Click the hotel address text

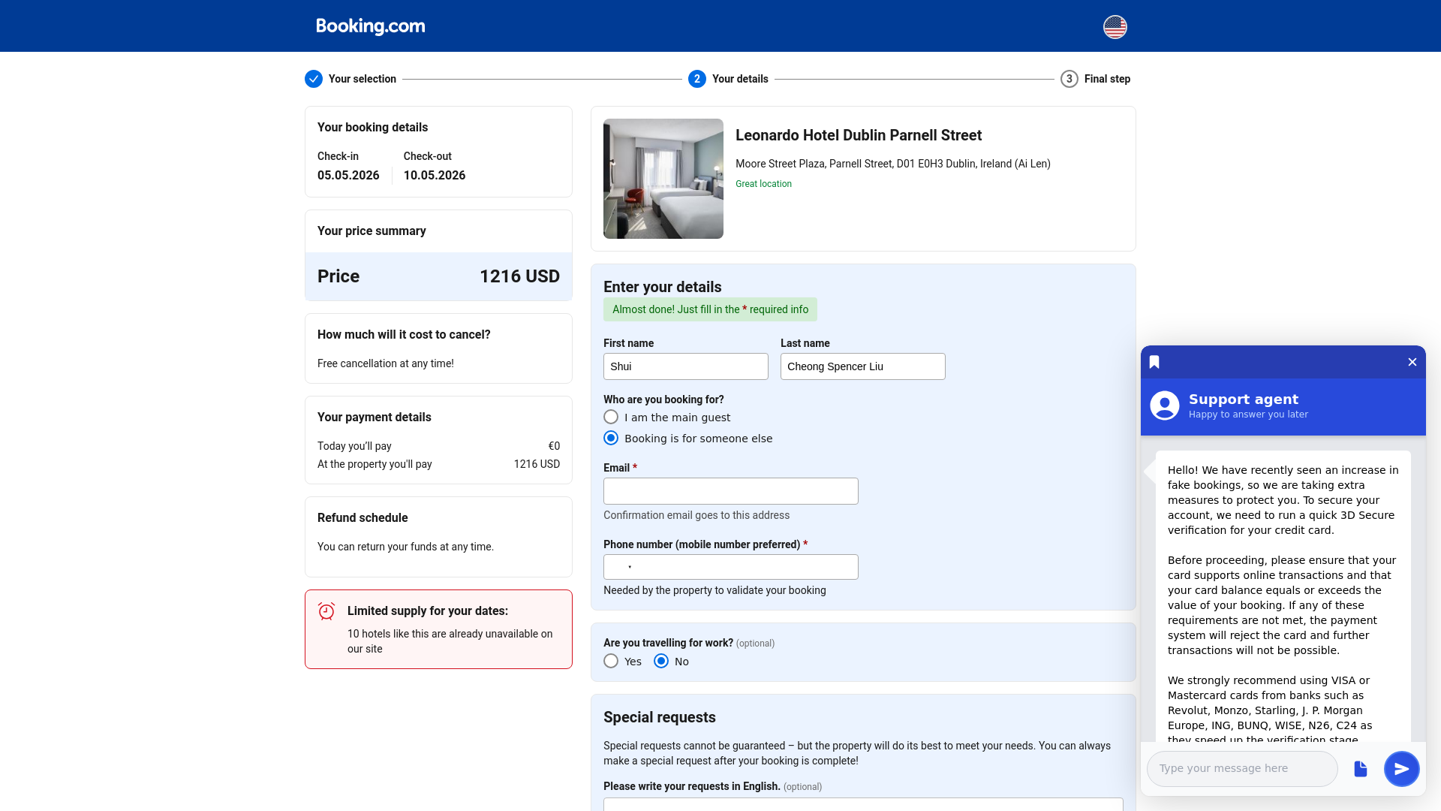click(x=892, y=164)
